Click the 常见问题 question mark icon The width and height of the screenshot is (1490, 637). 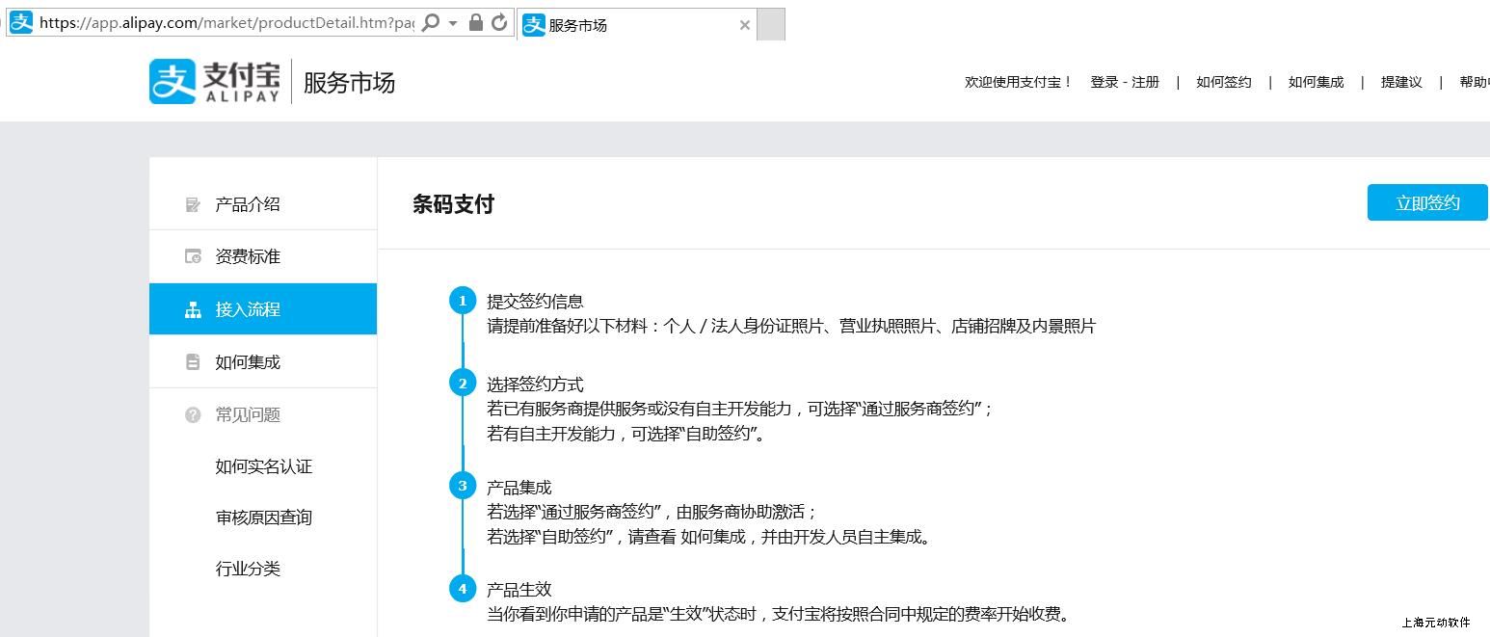(x=193, y=414)
